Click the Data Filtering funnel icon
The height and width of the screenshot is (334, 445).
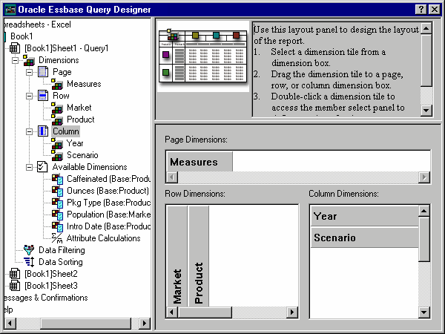click(29, 250)
